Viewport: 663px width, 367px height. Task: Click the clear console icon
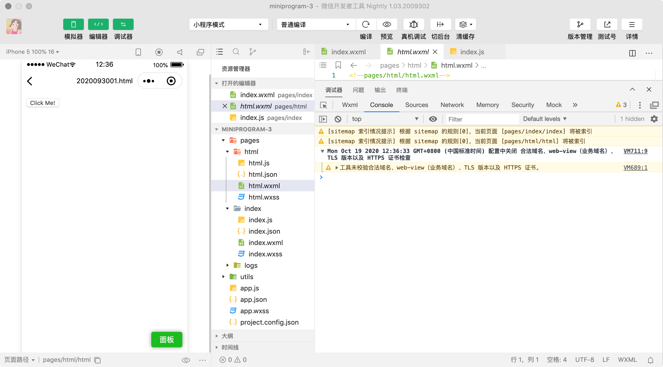click(x=338, y=119)
